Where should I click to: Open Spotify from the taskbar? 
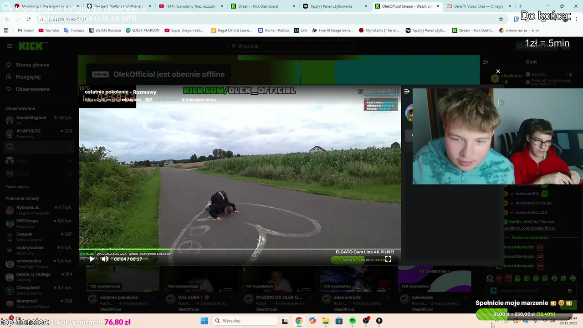[x=353, y=321]
